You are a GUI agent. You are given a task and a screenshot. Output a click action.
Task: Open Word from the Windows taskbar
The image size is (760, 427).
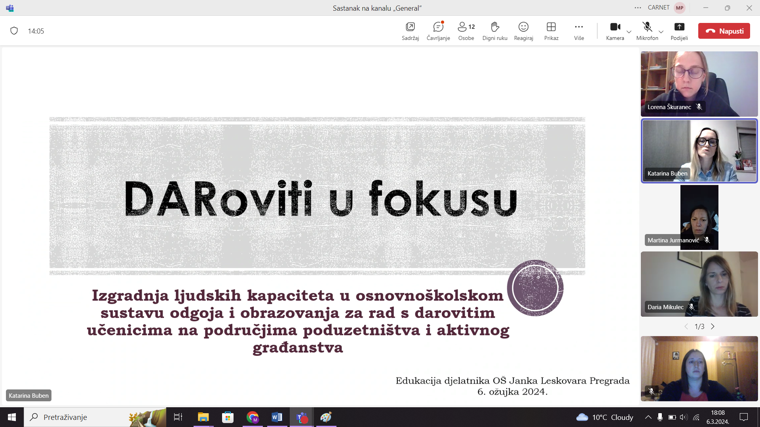click(277, 417)
